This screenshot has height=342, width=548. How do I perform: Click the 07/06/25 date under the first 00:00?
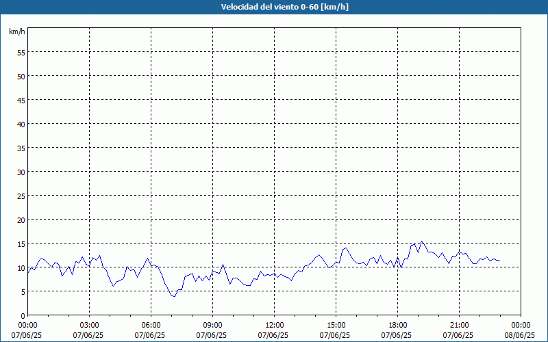[x=26, y=335]
